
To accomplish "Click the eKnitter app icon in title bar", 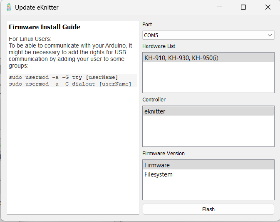I will 9,7.
